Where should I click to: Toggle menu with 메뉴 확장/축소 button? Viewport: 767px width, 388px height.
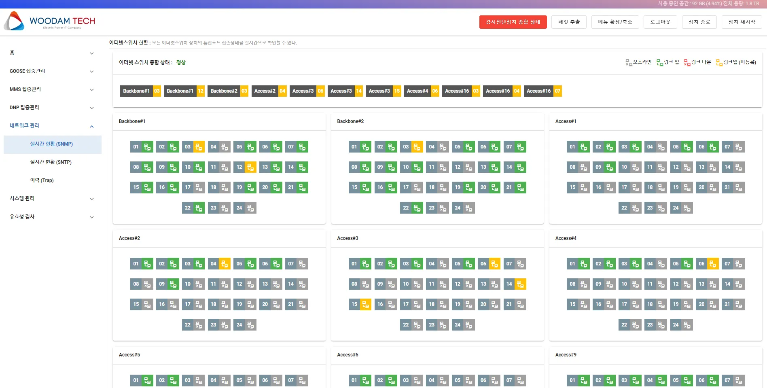click(x=615, y=22)
